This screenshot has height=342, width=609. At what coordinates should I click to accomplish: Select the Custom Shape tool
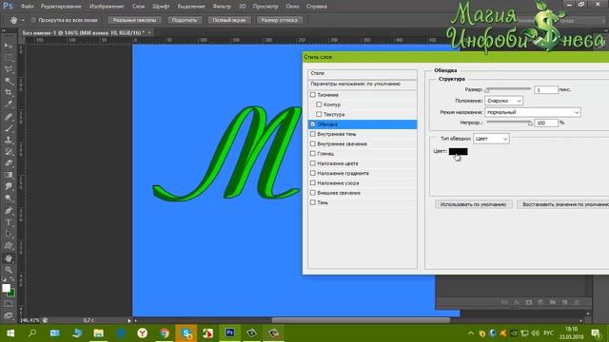[x=9, y=245]
